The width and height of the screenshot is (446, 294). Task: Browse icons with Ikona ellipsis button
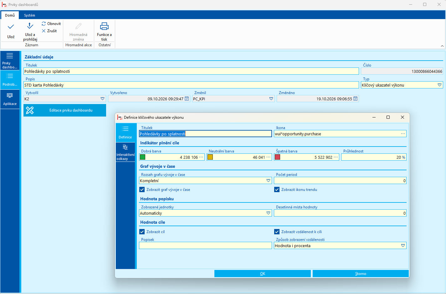pos(403,134)
